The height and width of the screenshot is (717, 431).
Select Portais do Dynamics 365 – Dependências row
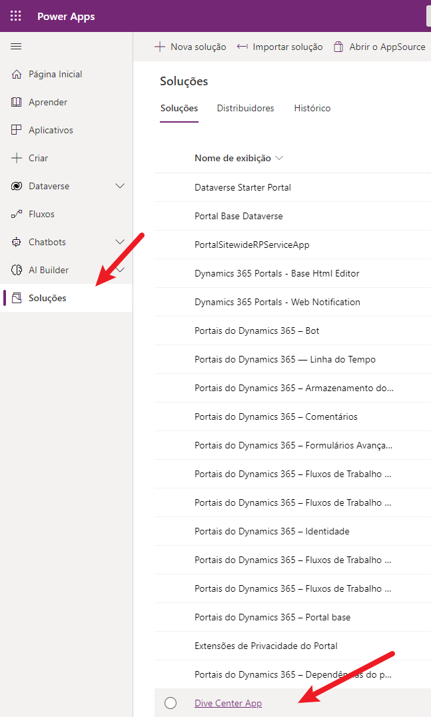[x=292, y=674]
